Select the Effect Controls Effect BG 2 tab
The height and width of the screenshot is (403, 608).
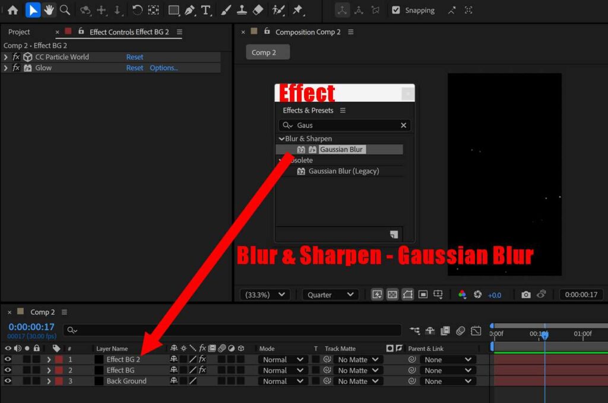[129, 32]
